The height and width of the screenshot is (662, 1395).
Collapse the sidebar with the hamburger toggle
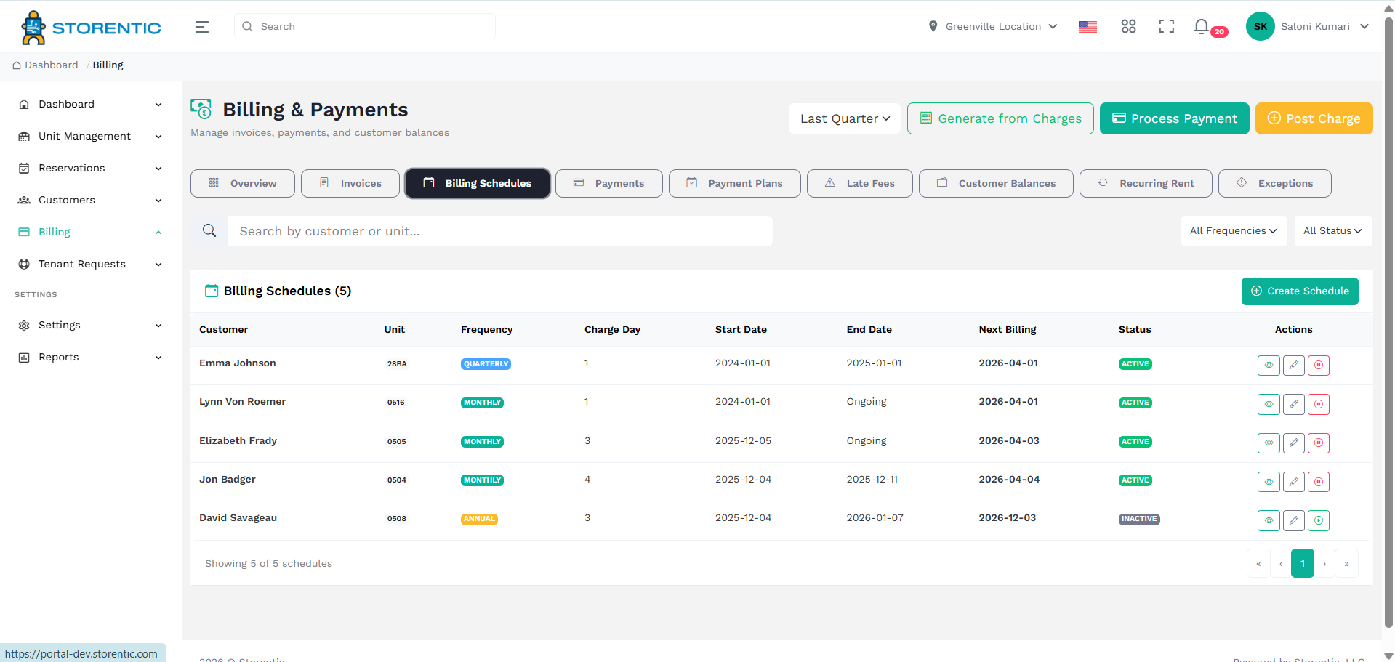click(201, 26)
